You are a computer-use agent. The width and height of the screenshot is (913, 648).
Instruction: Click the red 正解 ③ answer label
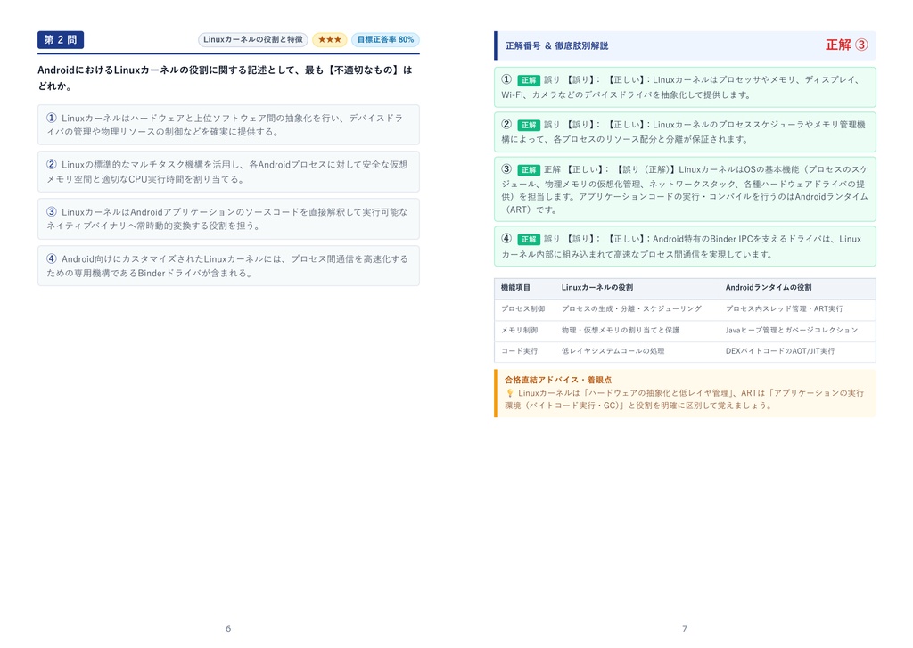click(847, 45)
